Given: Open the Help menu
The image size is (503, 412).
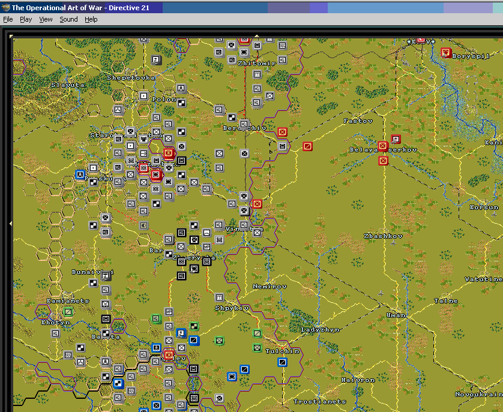Looking at the screenshot, I should coord(91,19).
